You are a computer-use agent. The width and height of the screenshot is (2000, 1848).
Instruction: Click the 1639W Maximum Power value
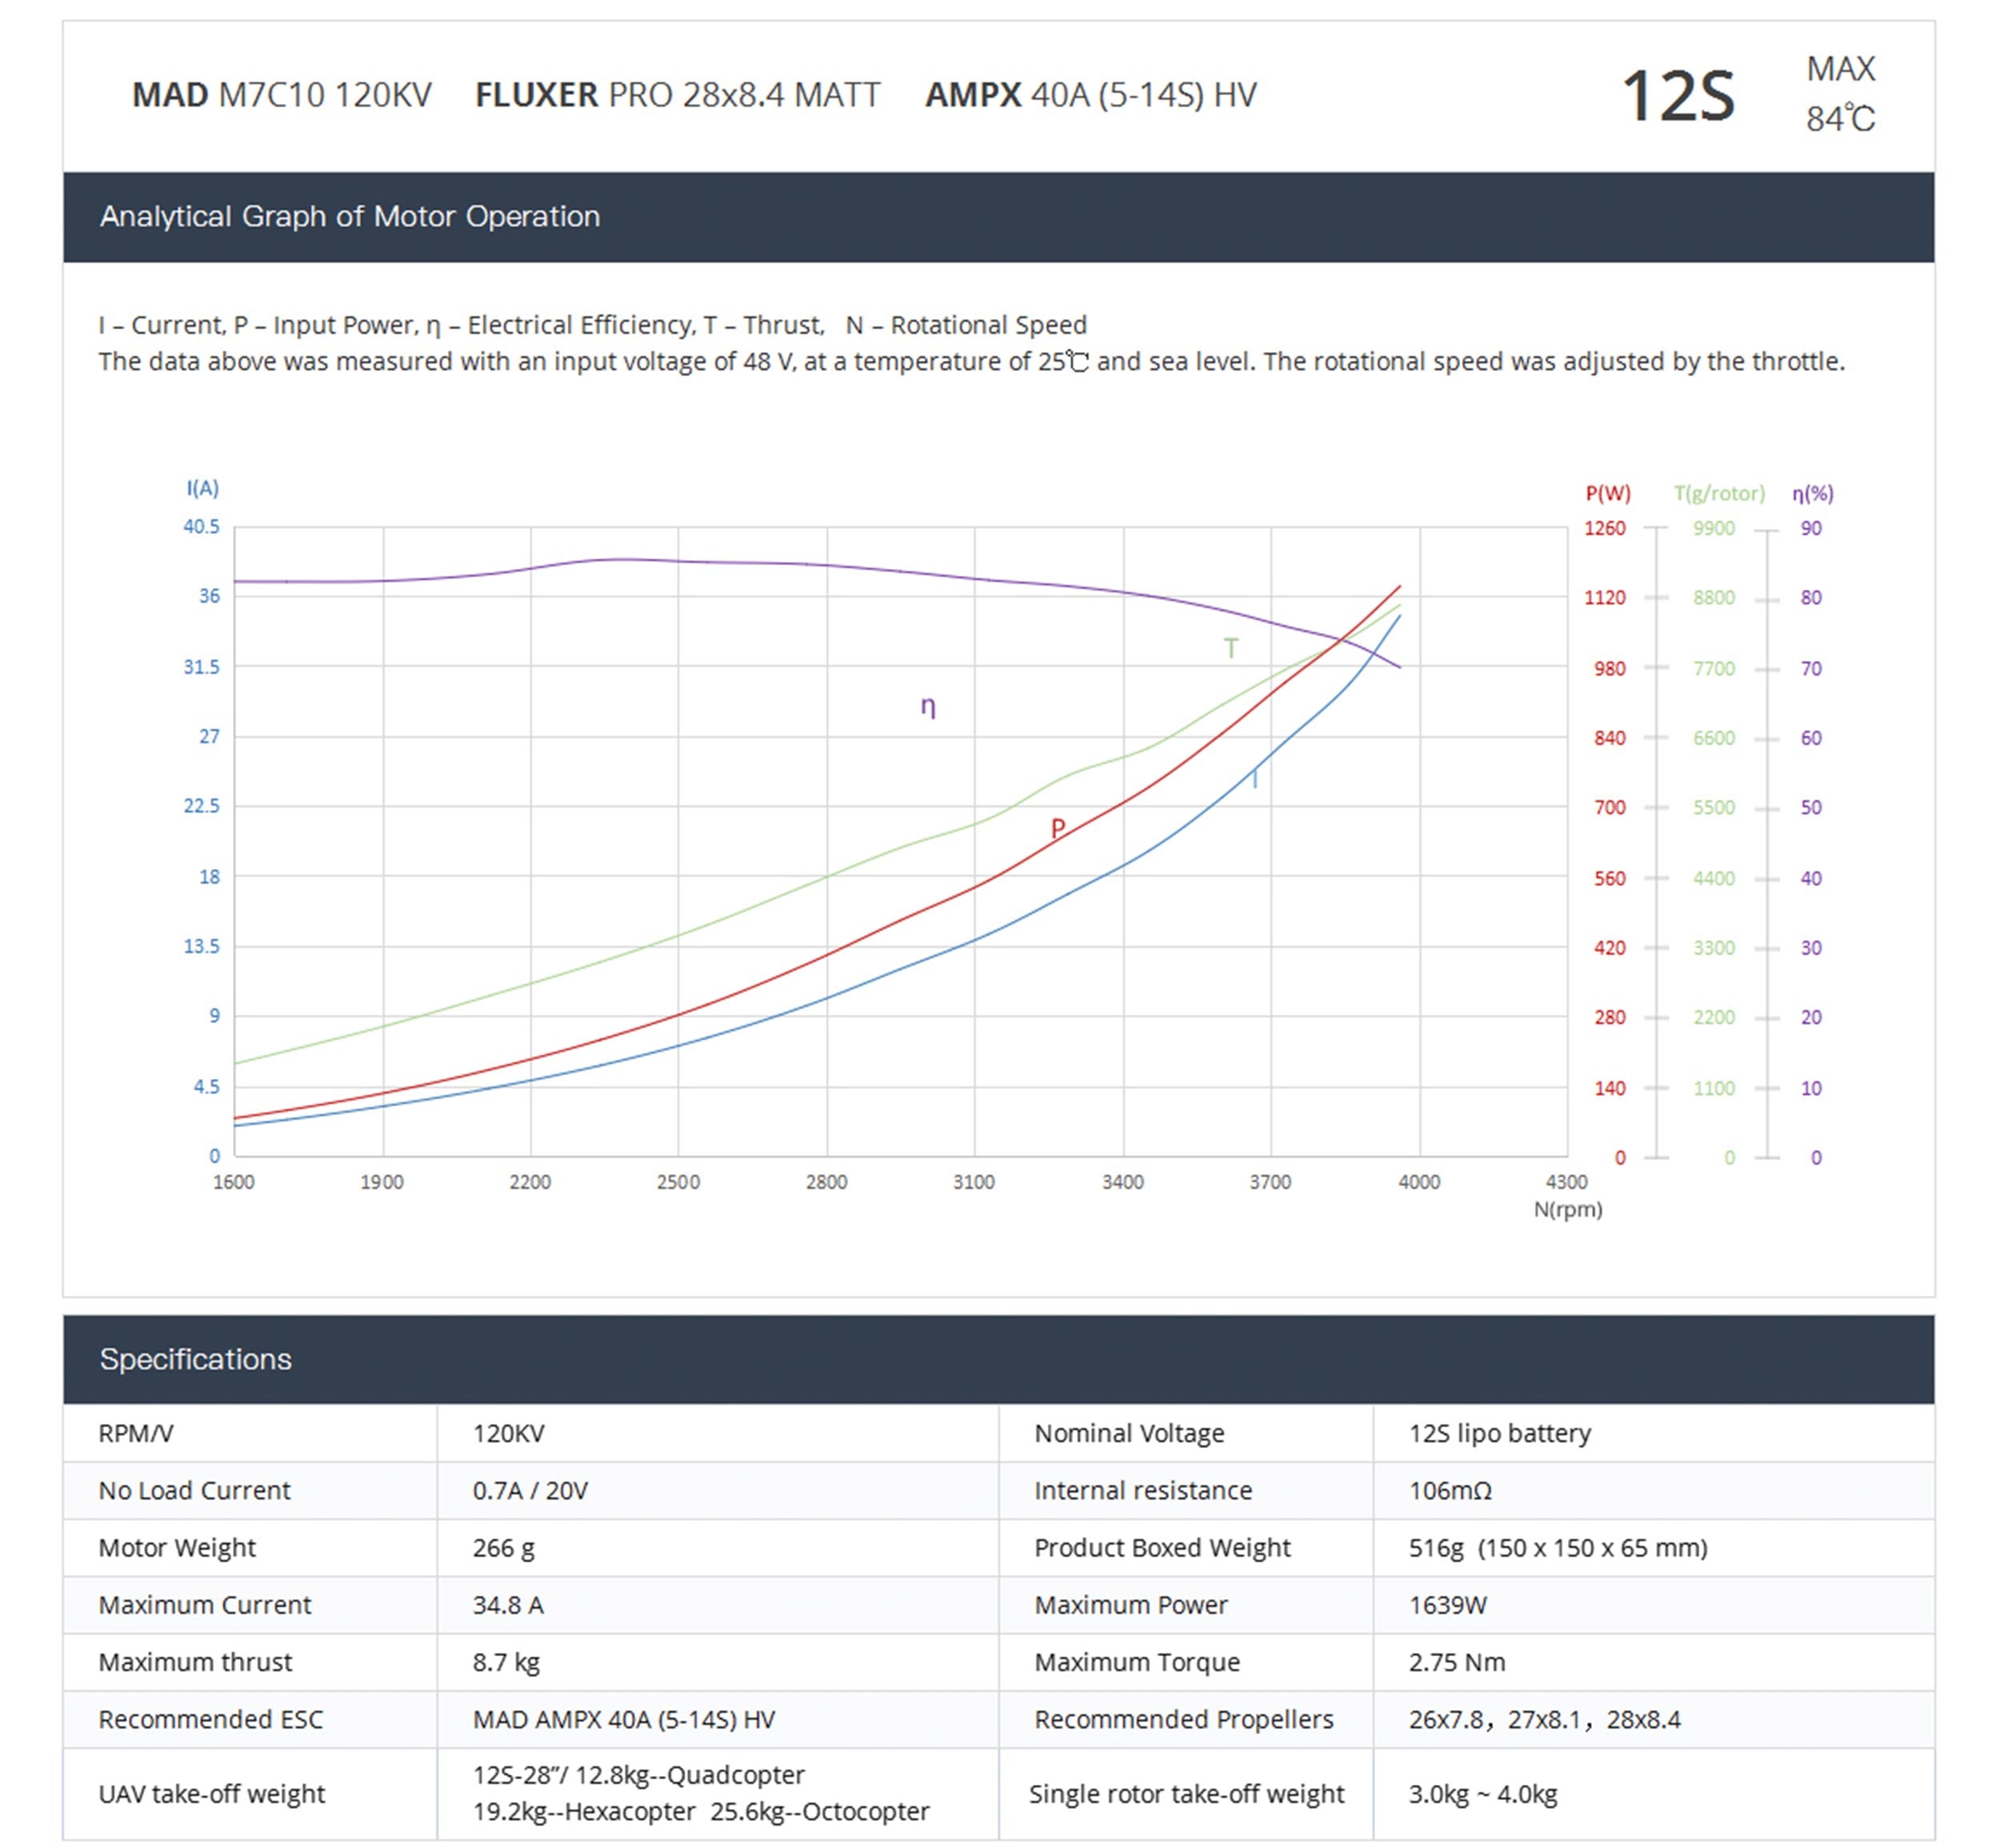click(x=1447, y=1605)
